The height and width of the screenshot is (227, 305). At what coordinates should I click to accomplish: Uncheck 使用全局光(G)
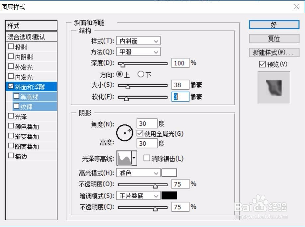click(140, 133)
